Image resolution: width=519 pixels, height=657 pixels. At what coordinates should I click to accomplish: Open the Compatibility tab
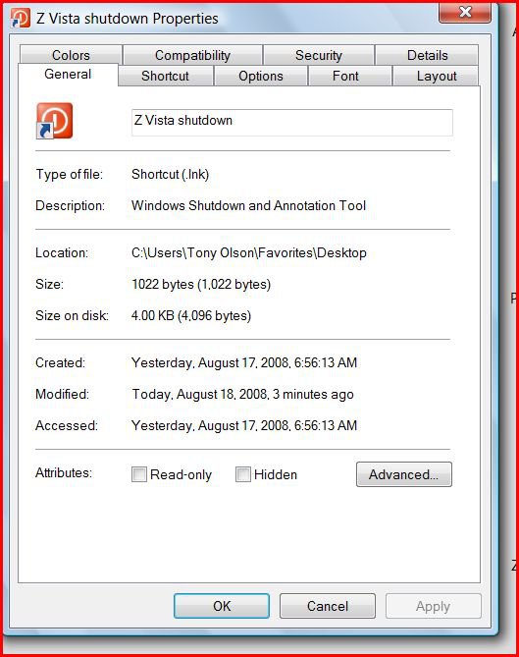(x=192, y=55)
